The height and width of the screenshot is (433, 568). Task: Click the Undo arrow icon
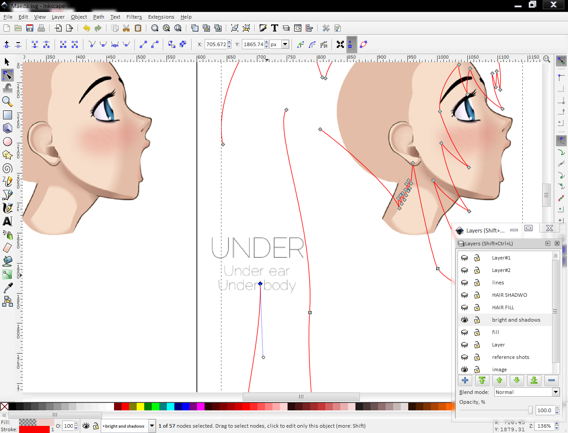click(x=87, y=28)
